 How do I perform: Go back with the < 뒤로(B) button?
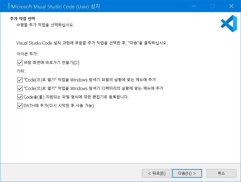157,173
